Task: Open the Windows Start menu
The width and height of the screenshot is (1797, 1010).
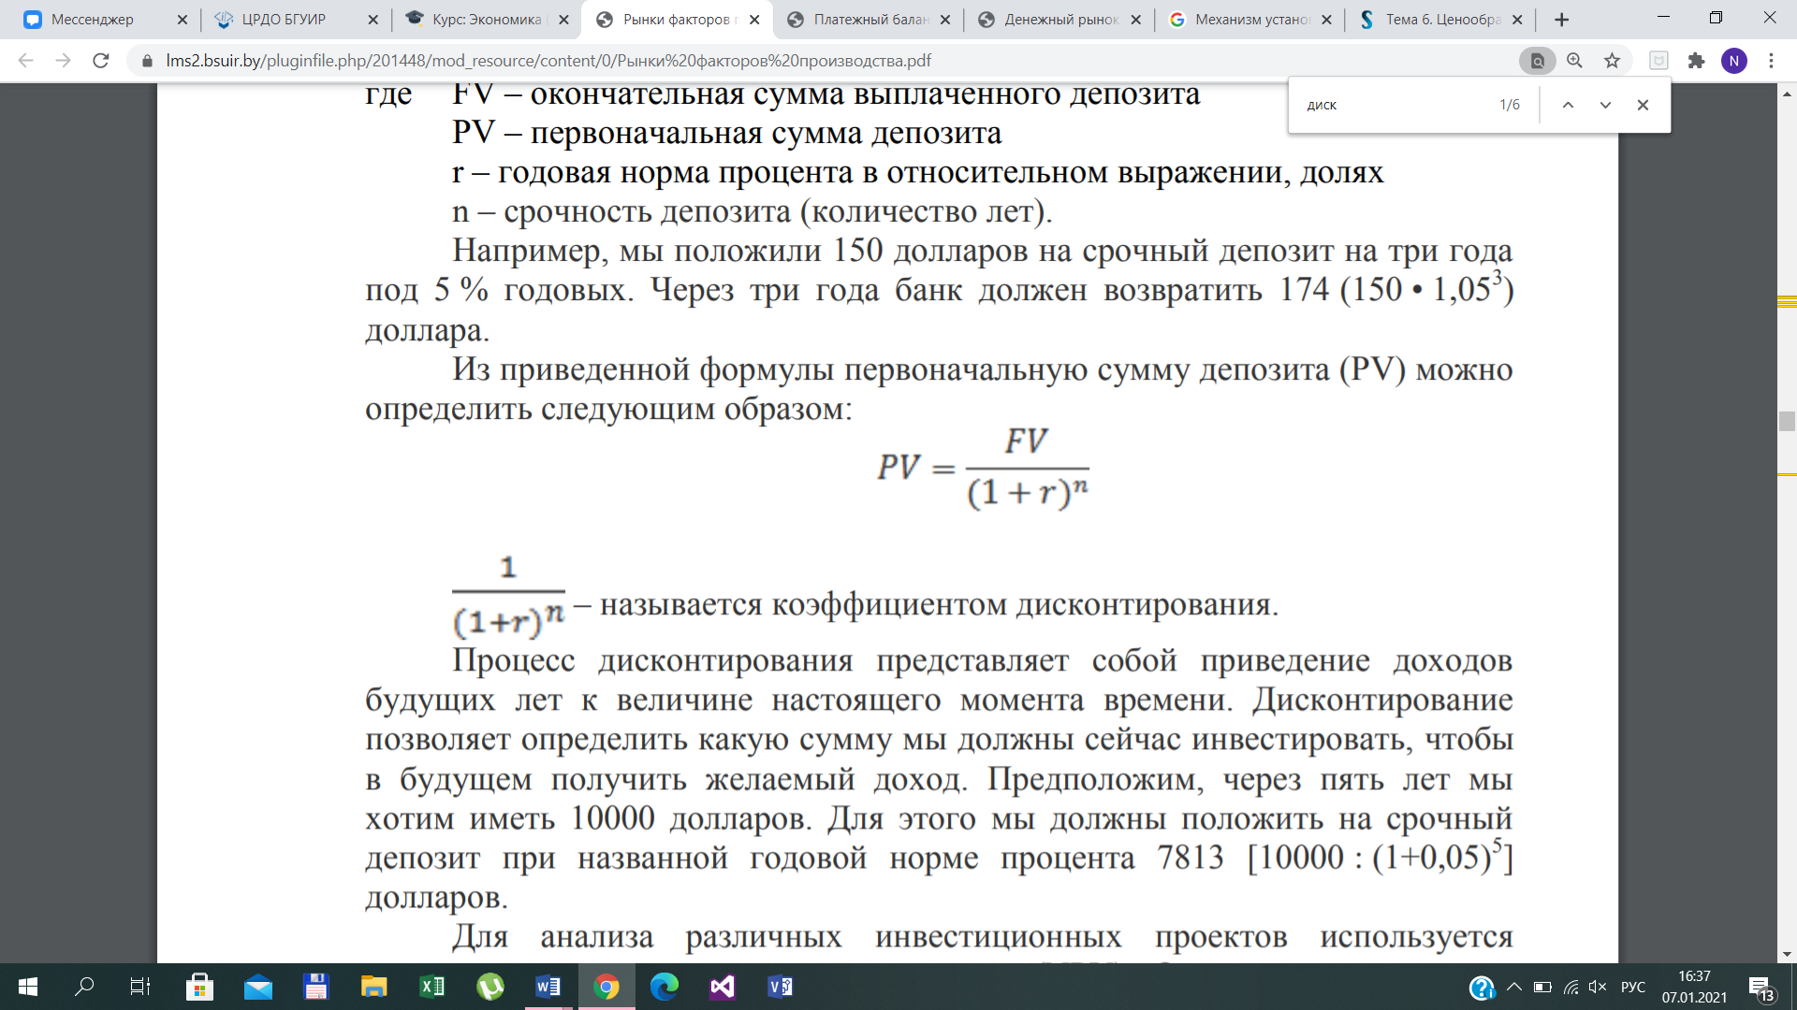Action: pos(28,987)
